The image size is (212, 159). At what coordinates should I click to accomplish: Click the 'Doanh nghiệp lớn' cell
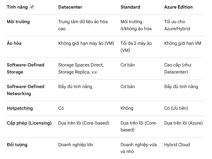click(76, 145)
